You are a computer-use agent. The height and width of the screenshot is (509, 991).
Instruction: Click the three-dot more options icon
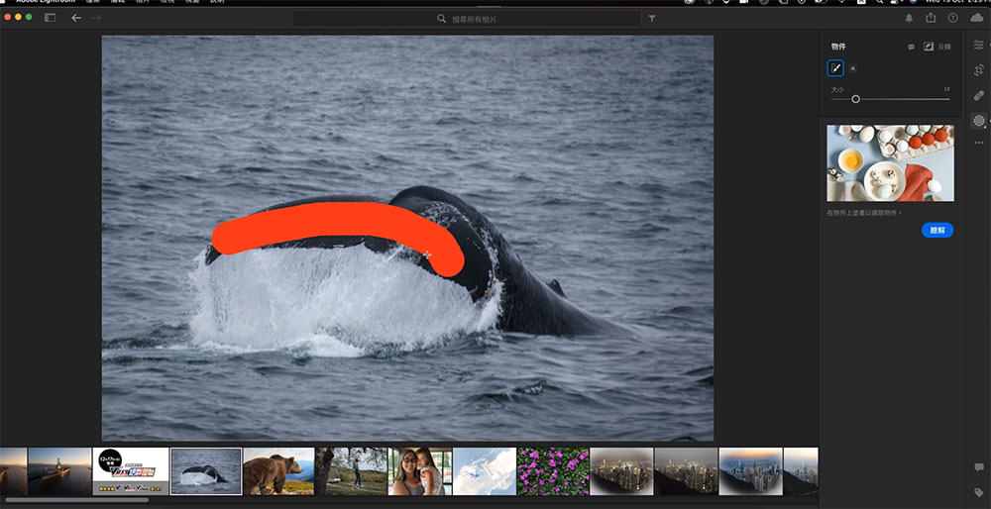pyautogui.click(x=979, y=143)
